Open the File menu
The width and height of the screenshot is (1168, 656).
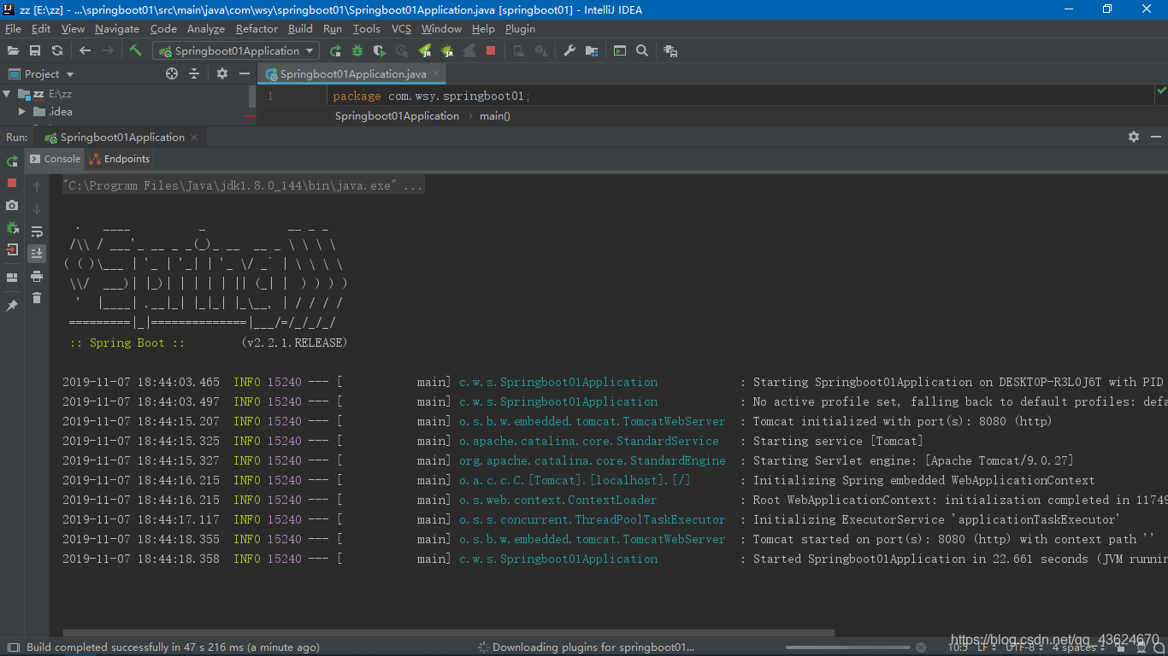[13, 28]
